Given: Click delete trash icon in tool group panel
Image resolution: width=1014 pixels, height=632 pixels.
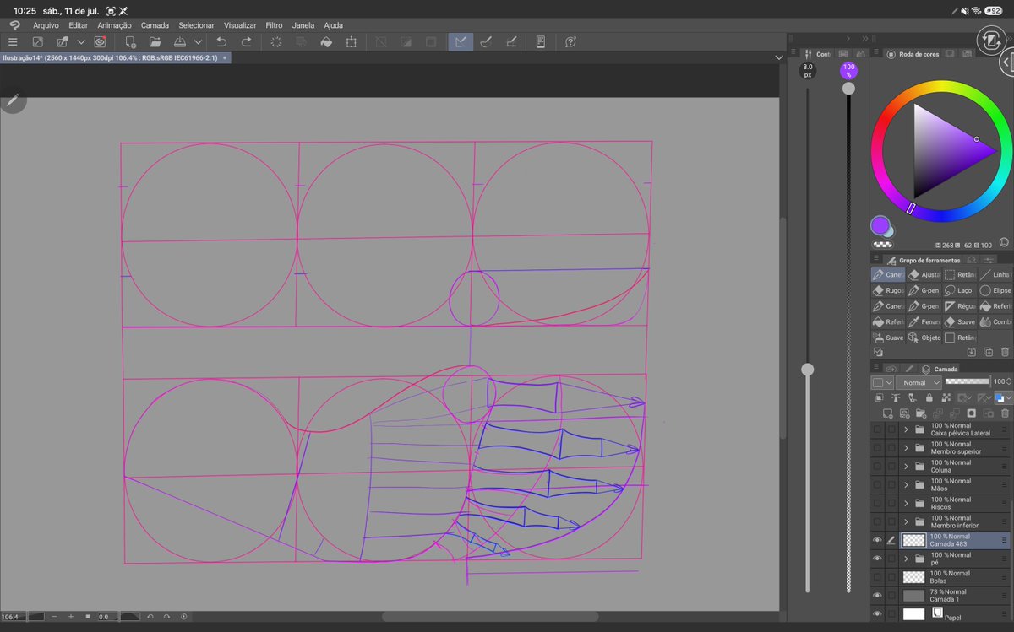Looking at the screenshot, I should point(1005,352).
